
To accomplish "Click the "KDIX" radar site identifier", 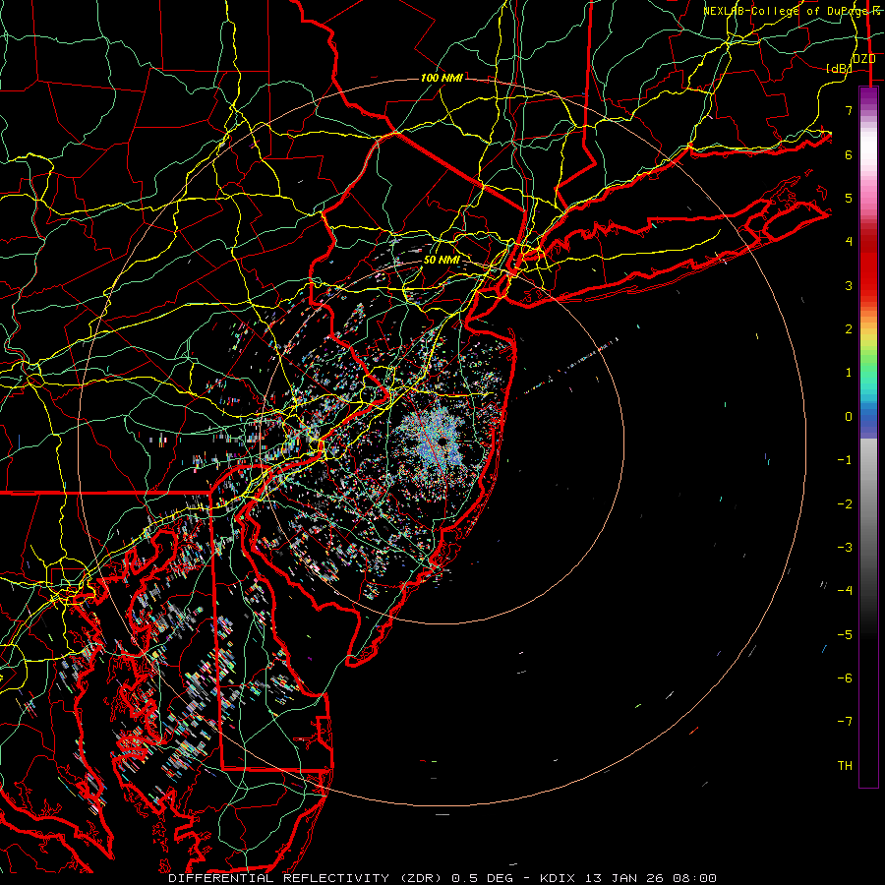I will [560, 878].
